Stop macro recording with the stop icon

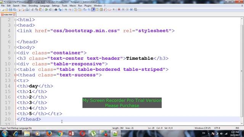pos(123,10)
